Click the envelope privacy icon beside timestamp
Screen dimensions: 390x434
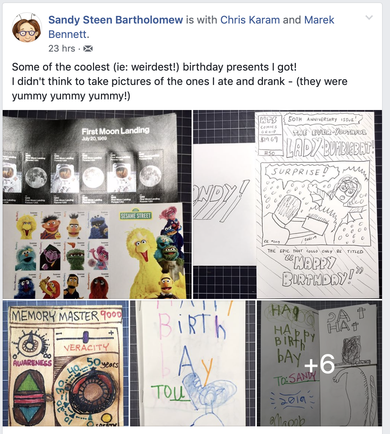[x=88, y=49]
